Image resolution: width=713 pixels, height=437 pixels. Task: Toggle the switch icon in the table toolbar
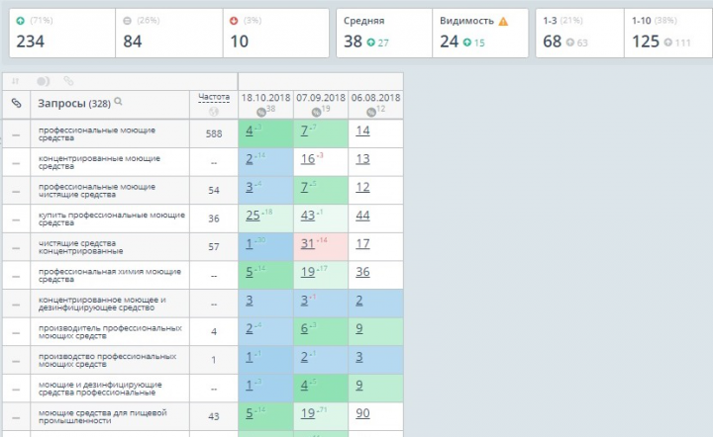(43, 81)
